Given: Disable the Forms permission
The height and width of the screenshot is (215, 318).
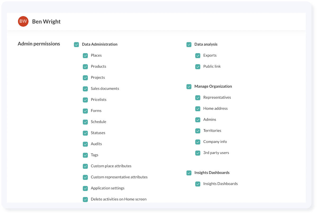Looking at the screenshot, I should pyautogui.click(x=85, y=111).
